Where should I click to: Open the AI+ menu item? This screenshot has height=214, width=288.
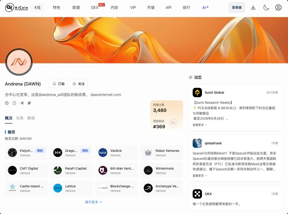(205, 8)
